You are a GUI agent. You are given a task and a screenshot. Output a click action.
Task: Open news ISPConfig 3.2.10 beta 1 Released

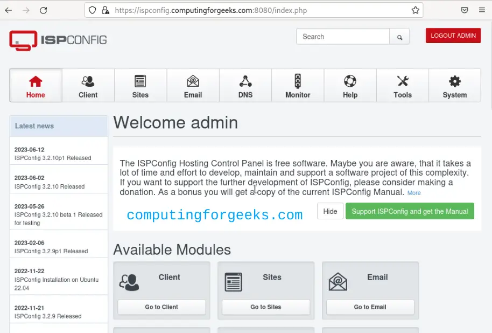58,219
